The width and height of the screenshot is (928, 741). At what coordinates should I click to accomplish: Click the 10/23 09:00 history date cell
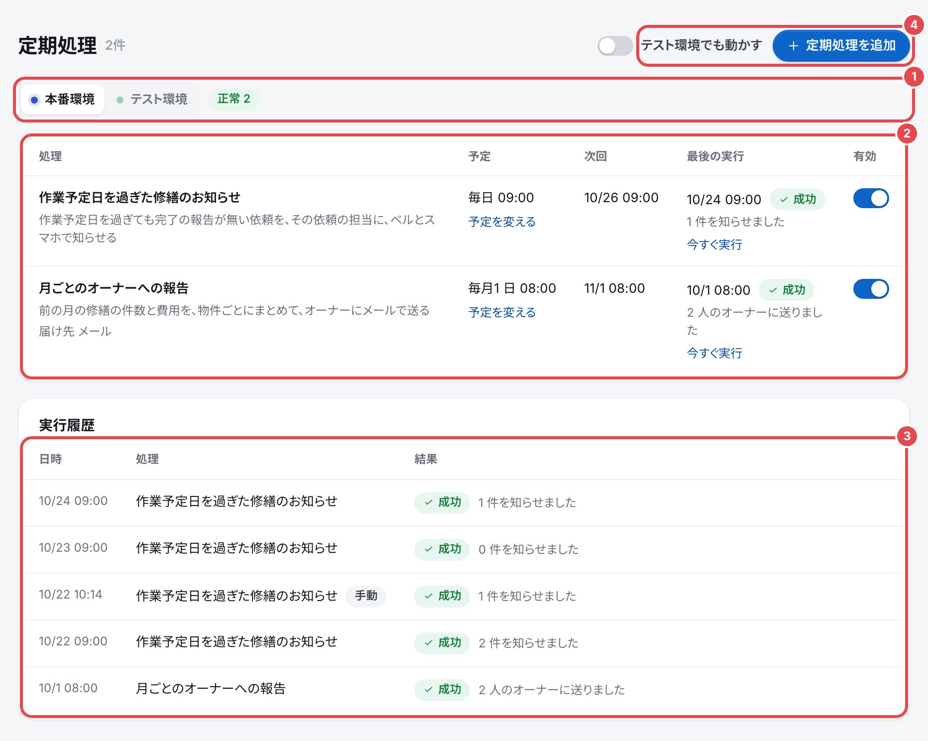[73, 548]
